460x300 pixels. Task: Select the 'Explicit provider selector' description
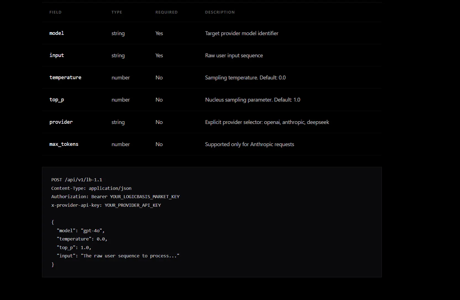click(x=267, y=122)
